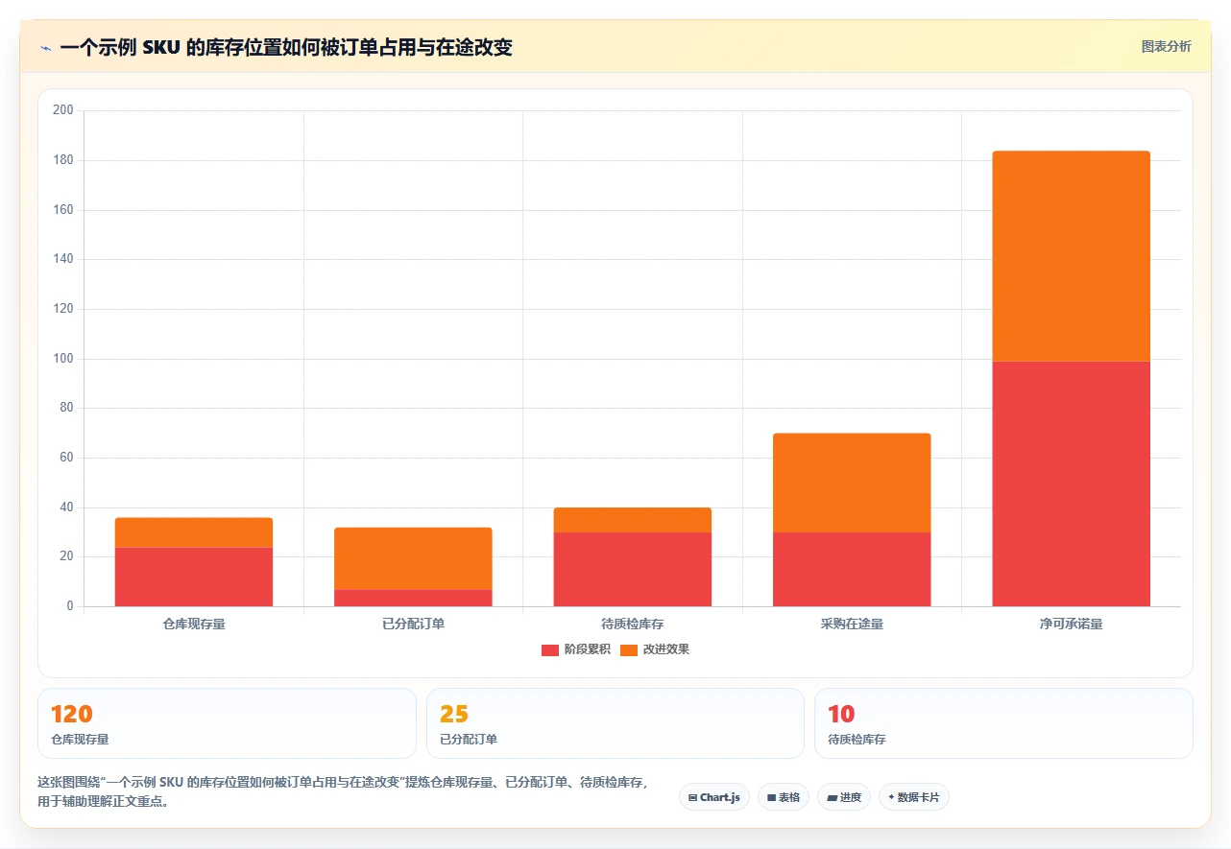Click the red segment of the 采购在途量 bar
The width and height of the screenshot is (1231, 849).
(852, 569)
